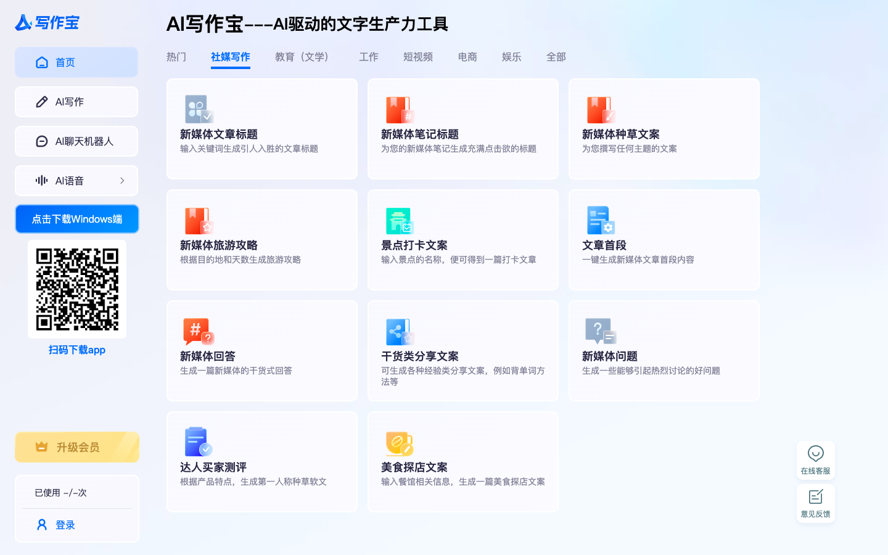
Task: Select the 社媒写作 tab
Action: click(231, 57)
